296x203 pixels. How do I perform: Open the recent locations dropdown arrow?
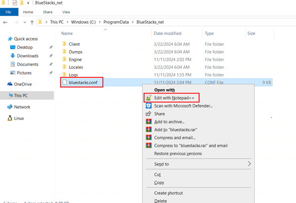coord(25,22)
